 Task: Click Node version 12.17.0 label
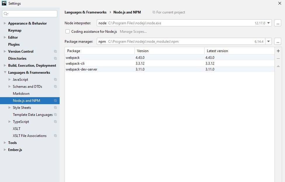[260, 23]
